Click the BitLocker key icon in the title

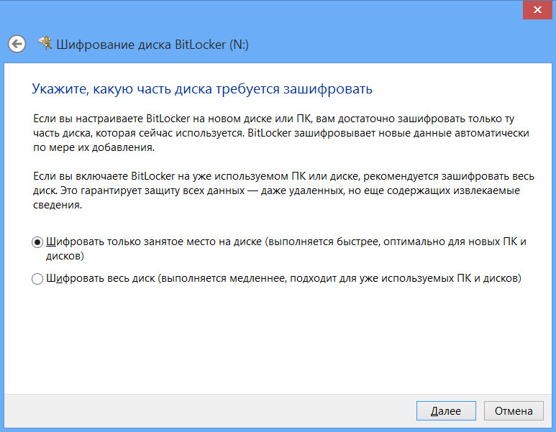pos(45,44)
